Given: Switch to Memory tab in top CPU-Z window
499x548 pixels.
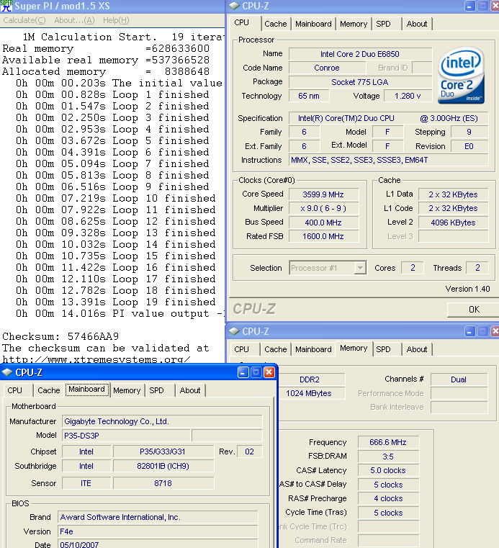Looking at the screenshot, I should 354,24.
